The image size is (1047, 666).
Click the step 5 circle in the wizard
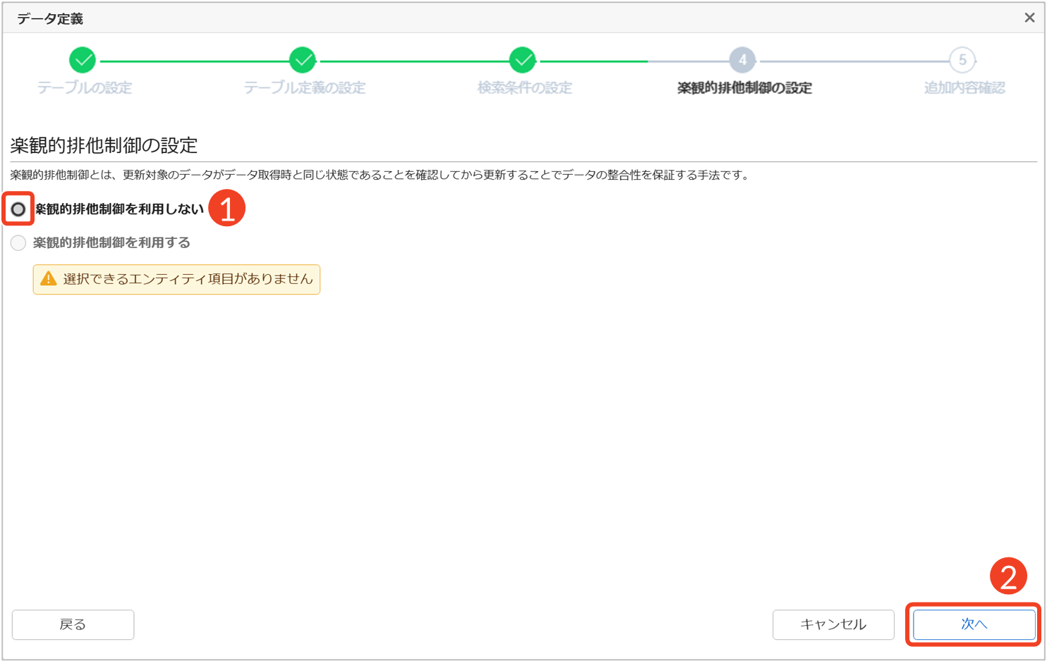pyautogui.click(x=962, y=61)
